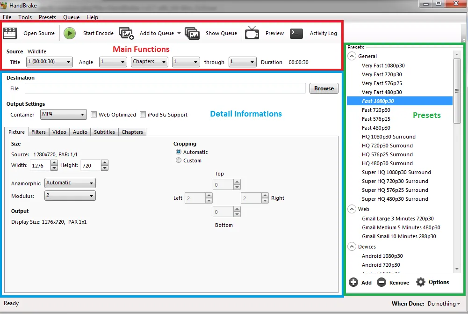The height and width of the screenshot is (314, 468).
Task: Click the Start Encode label
Action: 98,33
